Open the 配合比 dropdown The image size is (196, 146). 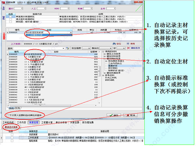[110, 48]
